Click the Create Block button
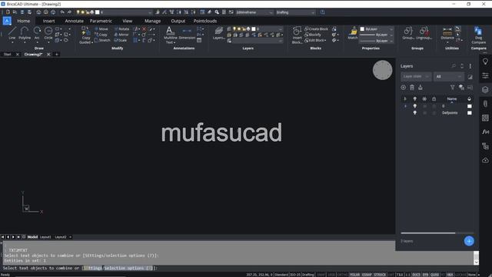The width and height of the screenshot is (492, 277). [316, 29]
